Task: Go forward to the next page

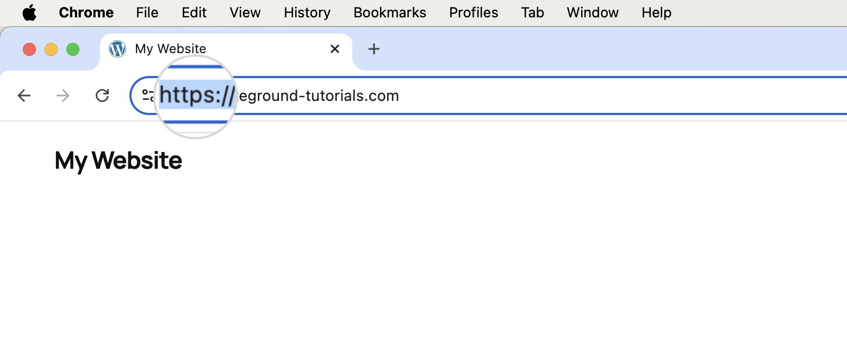Action: pos(63,96)
